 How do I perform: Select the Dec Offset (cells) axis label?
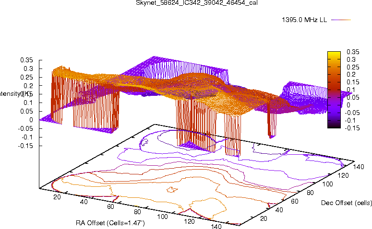(x=347, y=203)
